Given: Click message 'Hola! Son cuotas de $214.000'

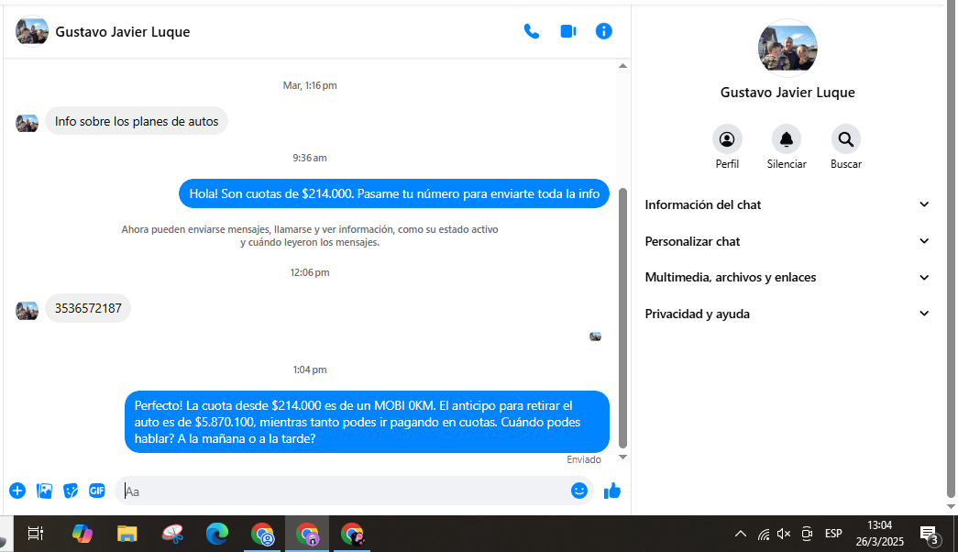Looking at the screenshot, I should (x=394, y=193).
